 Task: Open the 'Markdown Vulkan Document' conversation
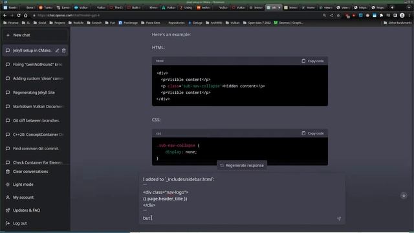click(x=35, y=106)
